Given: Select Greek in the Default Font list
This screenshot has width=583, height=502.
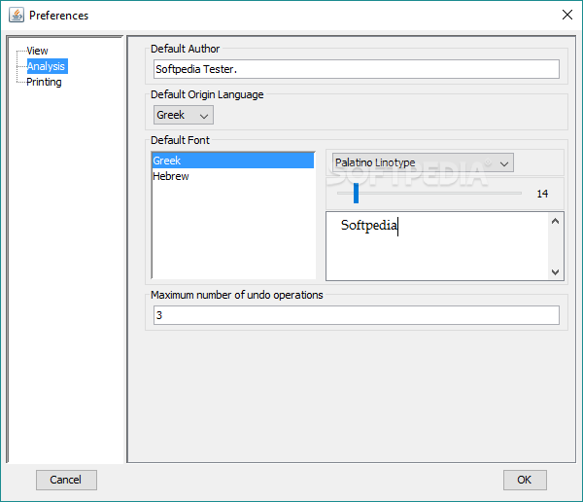Looking at the screenshot, I should tap(233, 161).
